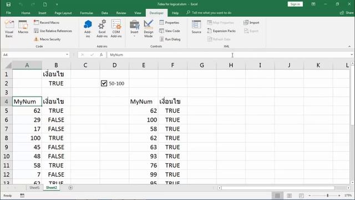Click View Code
Image resolution: width=355 pixels, height=200 pixels.
[170, 31]
